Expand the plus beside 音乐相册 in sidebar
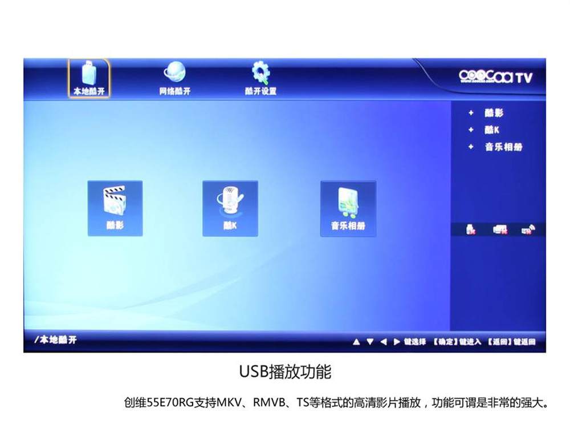 coord(471,147)
